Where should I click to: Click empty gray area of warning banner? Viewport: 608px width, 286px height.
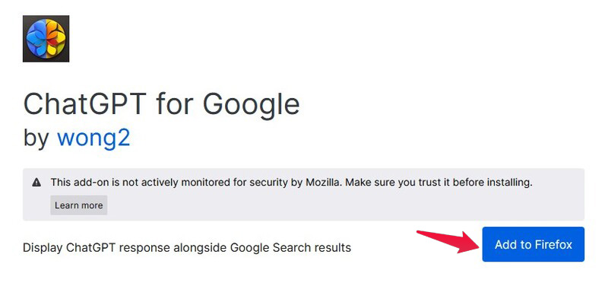tap(349, 205)
